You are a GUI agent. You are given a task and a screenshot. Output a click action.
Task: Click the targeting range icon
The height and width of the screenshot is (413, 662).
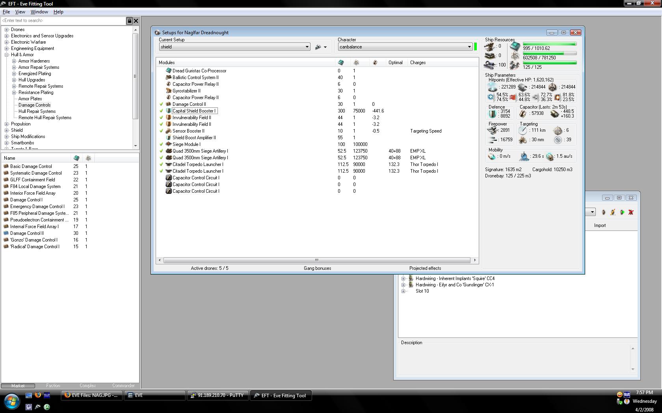[523, 130]
